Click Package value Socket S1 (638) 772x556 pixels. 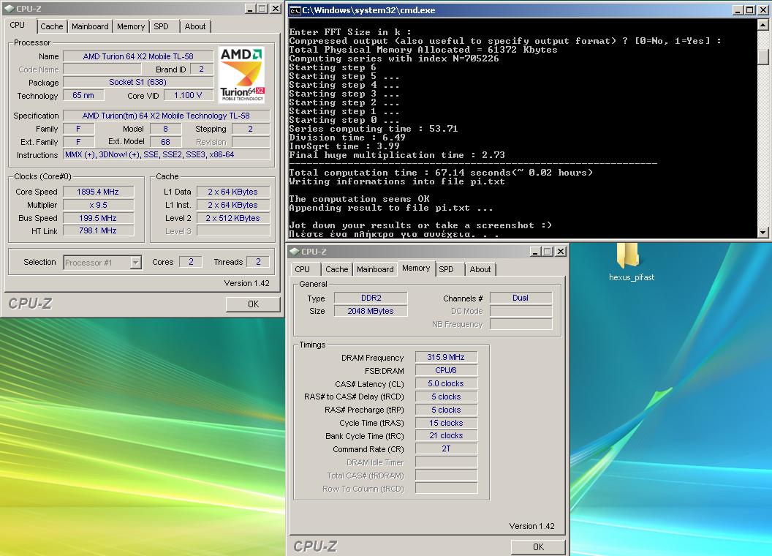tap(138, 82)
